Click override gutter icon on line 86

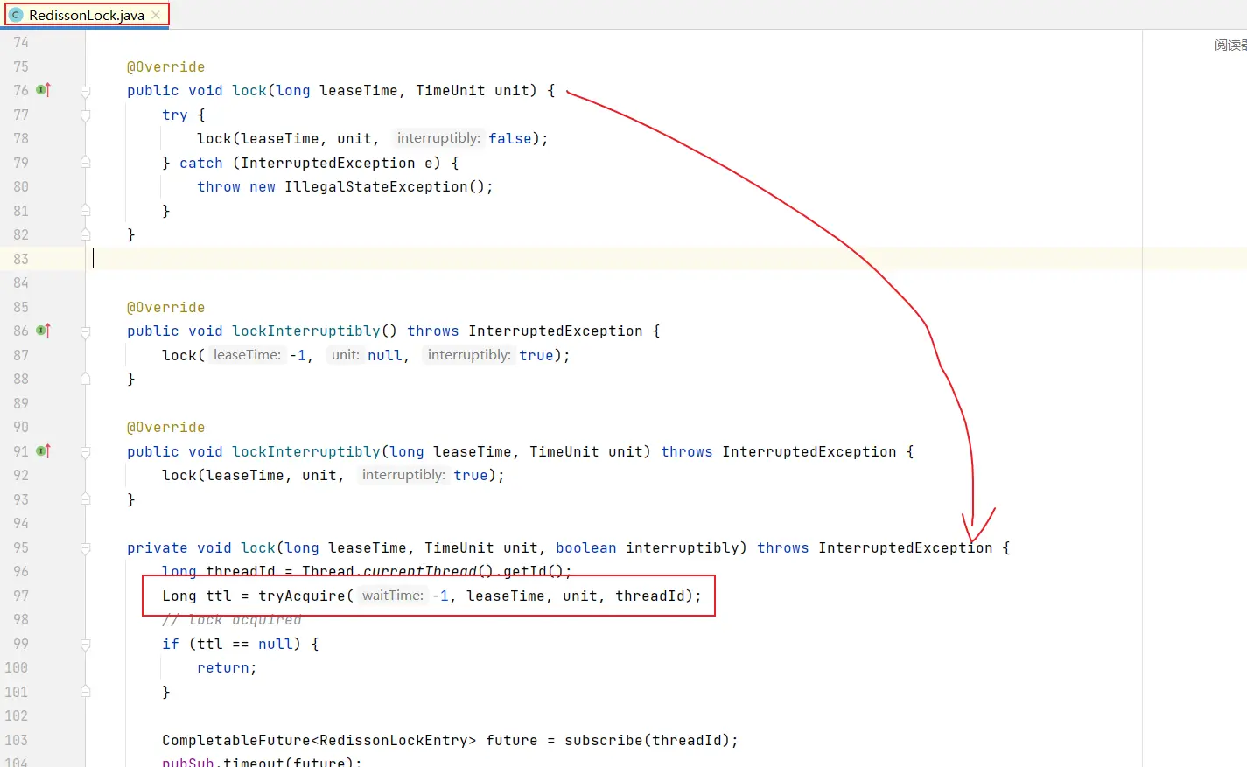[44, 331]
